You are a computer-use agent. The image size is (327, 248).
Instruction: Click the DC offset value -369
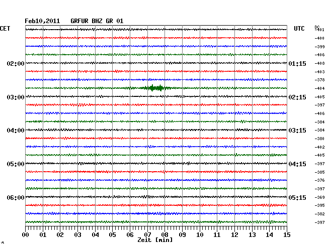[x=319, y=197]
